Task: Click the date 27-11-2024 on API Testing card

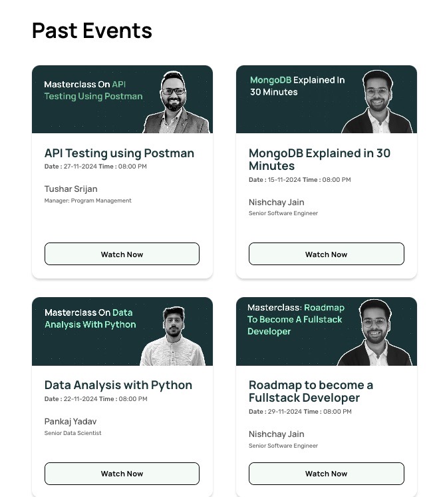Action: click(x=80, y=167)
